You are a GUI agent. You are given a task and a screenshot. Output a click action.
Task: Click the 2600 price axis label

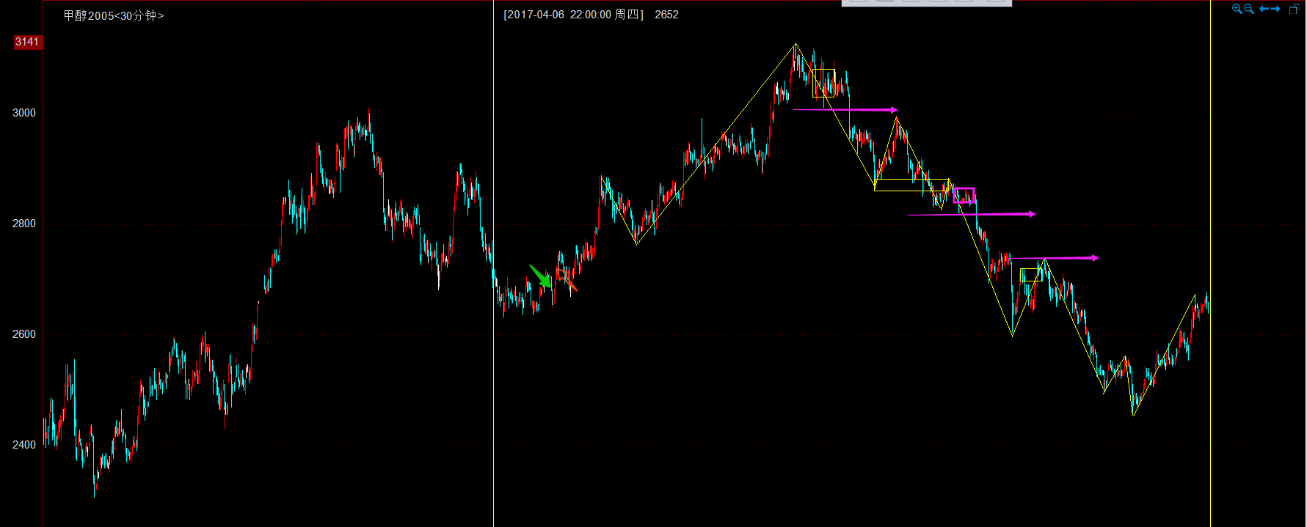tap(24, 334)
